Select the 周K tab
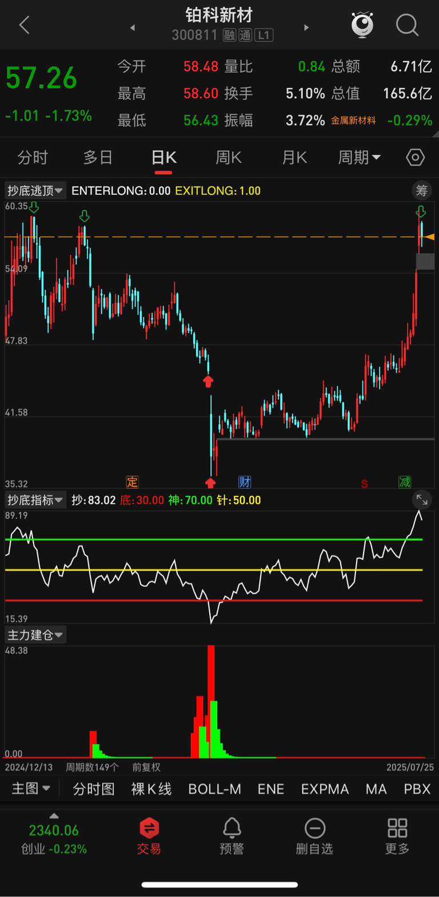 [x=229, y=157]
